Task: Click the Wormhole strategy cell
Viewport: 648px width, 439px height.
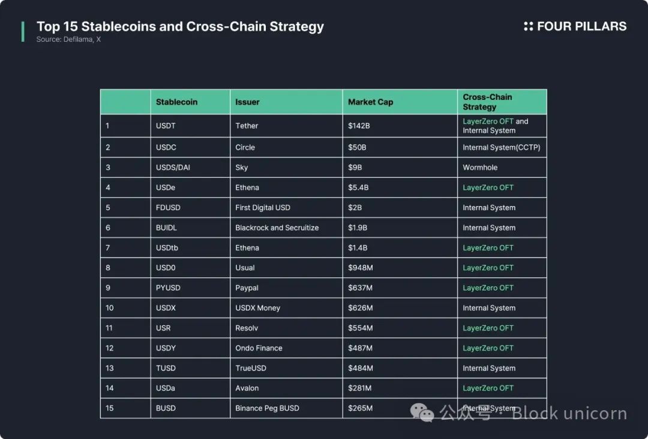Action: point(480,168)
